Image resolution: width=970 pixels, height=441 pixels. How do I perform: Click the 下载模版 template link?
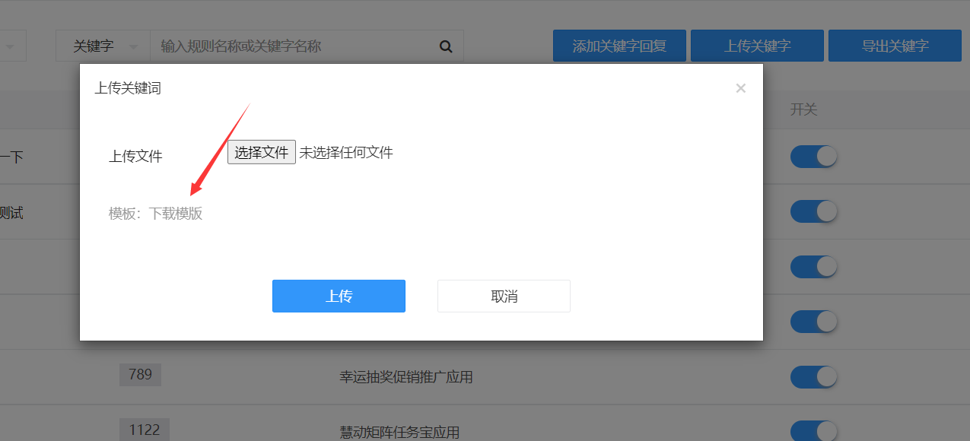tap(176, 214)
